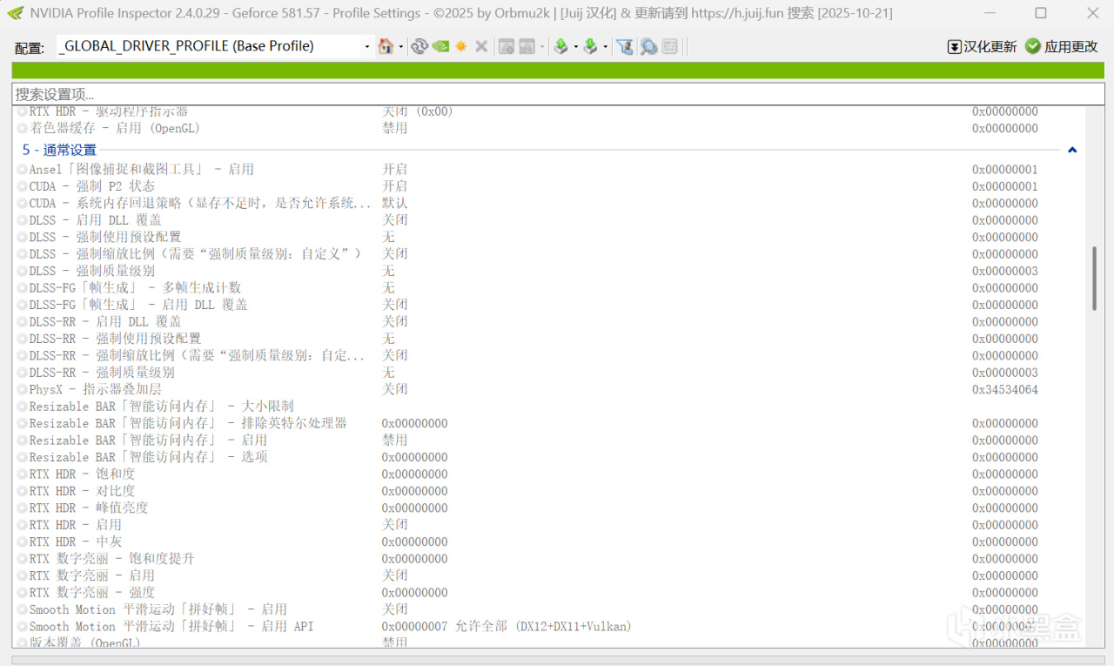Viewport: 1114px width, 666px height.
Task: Refresh the current profile with the circular arrows icon
Action: click(419, 46)
